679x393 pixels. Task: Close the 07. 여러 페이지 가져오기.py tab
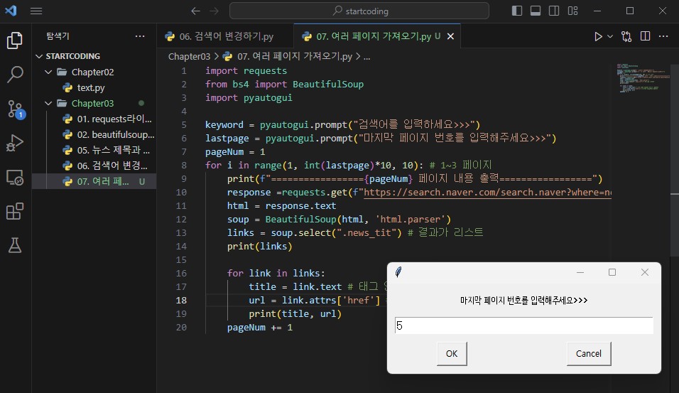click(450, 36)
